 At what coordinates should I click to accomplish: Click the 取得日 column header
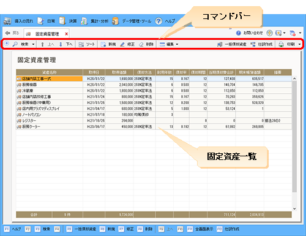(94, 72)
